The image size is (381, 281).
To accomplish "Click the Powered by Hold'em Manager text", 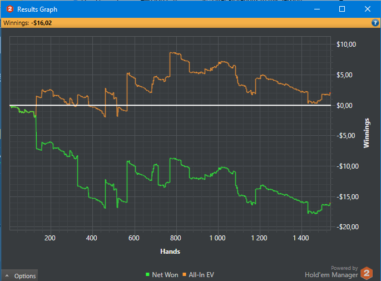I will [331, 272].
